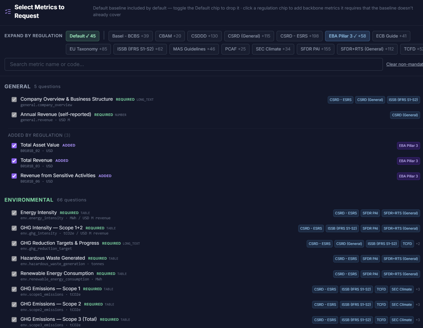Image resolution: width=423 pixels, height=328 pixels.
Task: Select the SFDR PAI +155 chip
Action: 316,49
